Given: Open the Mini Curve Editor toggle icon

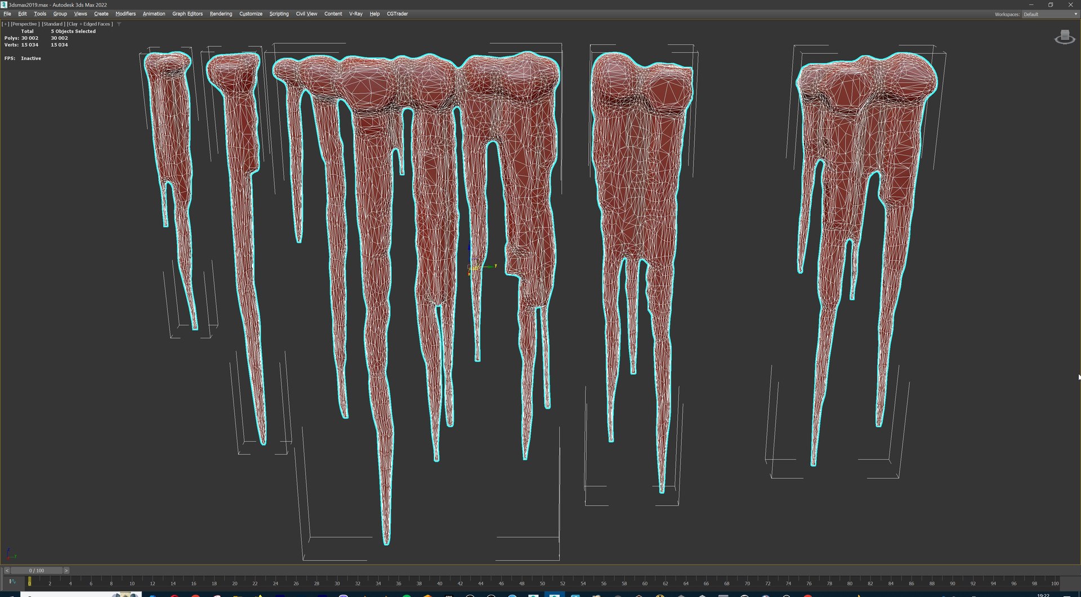Looking at the screenshot, I should [12, 581].
